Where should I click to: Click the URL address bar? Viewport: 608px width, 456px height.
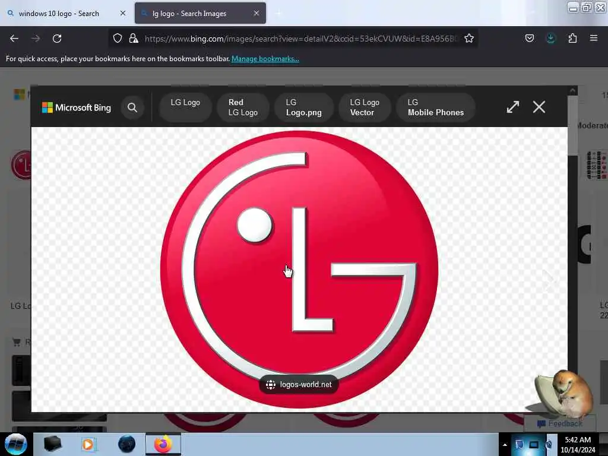(x=301, y=39)
